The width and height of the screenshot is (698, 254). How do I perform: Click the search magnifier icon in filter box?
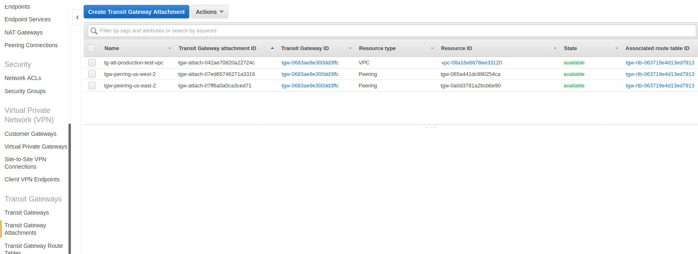94,31
